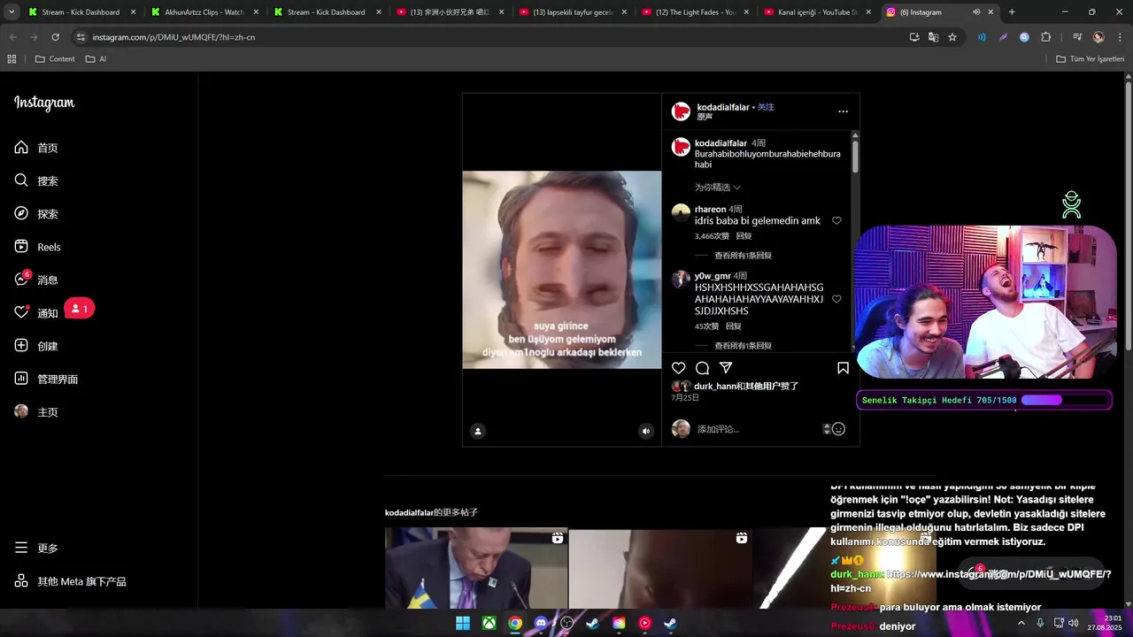Open the dashboard (管理界面) item
1133x637 pixels.
coord(46,379)
